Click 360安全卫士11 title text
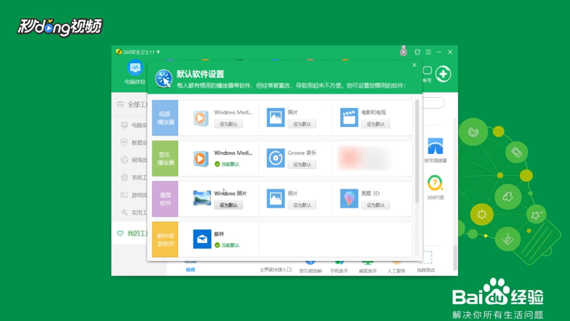Viewport: 570px width, 321px height. (138, 52)
